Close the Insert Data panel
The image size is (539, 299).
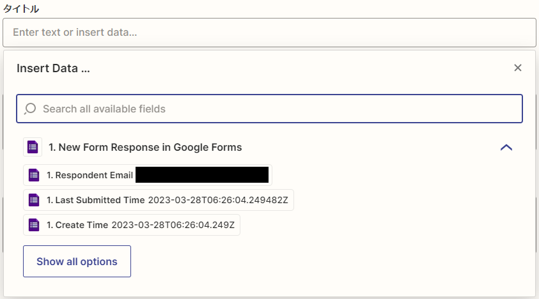click(x=518, y=68)
